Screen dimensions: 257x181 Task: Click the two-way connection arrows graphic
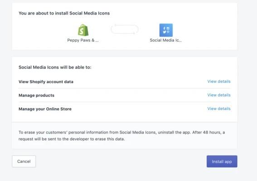pos(125,29)
